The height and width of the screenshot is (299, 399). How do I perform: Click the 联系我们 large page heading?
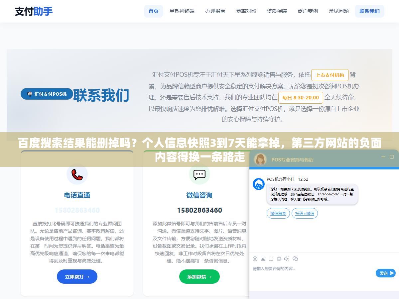101,95
